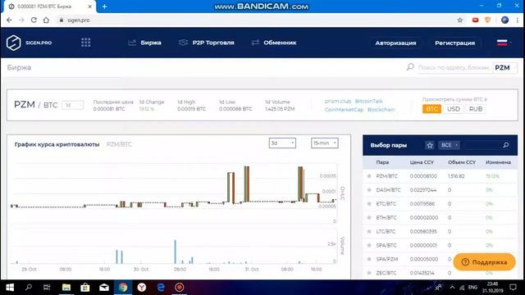Open the browser three-dot menu
This screenshot has width=525, height=295.
click(518, 20)
